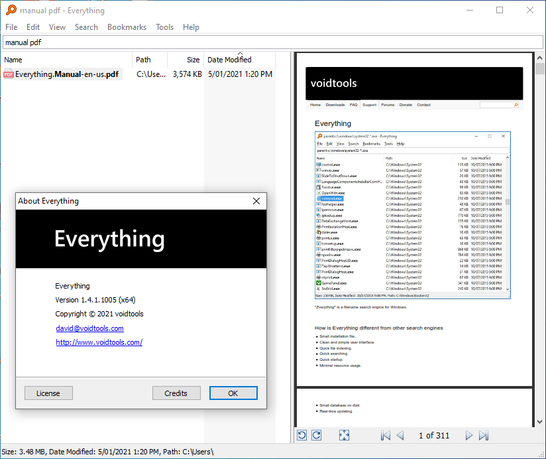Rotate the PDF preview counterclockwise
Screen dimensions: 546x459
point(302,435)
